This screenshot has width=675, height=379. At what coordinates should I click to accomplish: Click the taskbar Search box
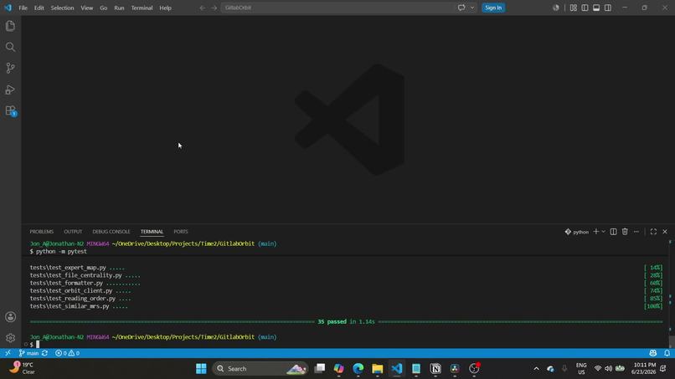[x=260, y=369]
